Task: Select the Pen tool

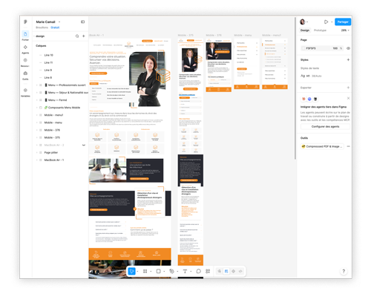Action: (171, 271)
